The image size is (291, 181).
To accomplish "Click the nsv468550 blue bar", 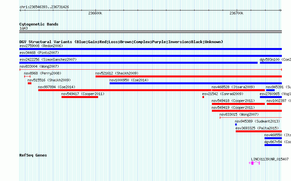I will click(x=273, y=138).
